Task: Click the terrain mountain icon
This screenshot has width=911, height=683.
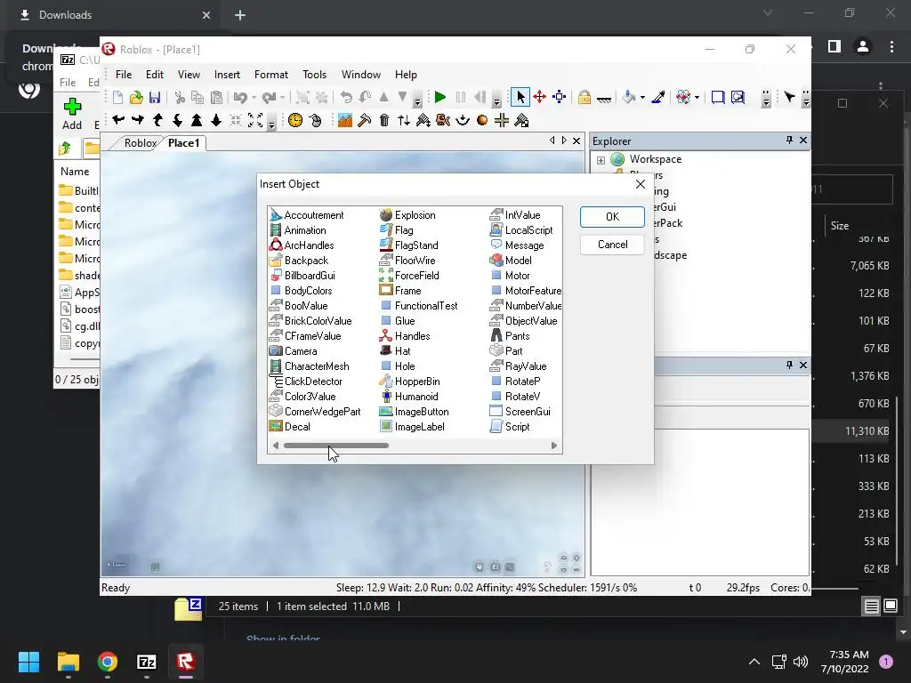Action: 344,120
